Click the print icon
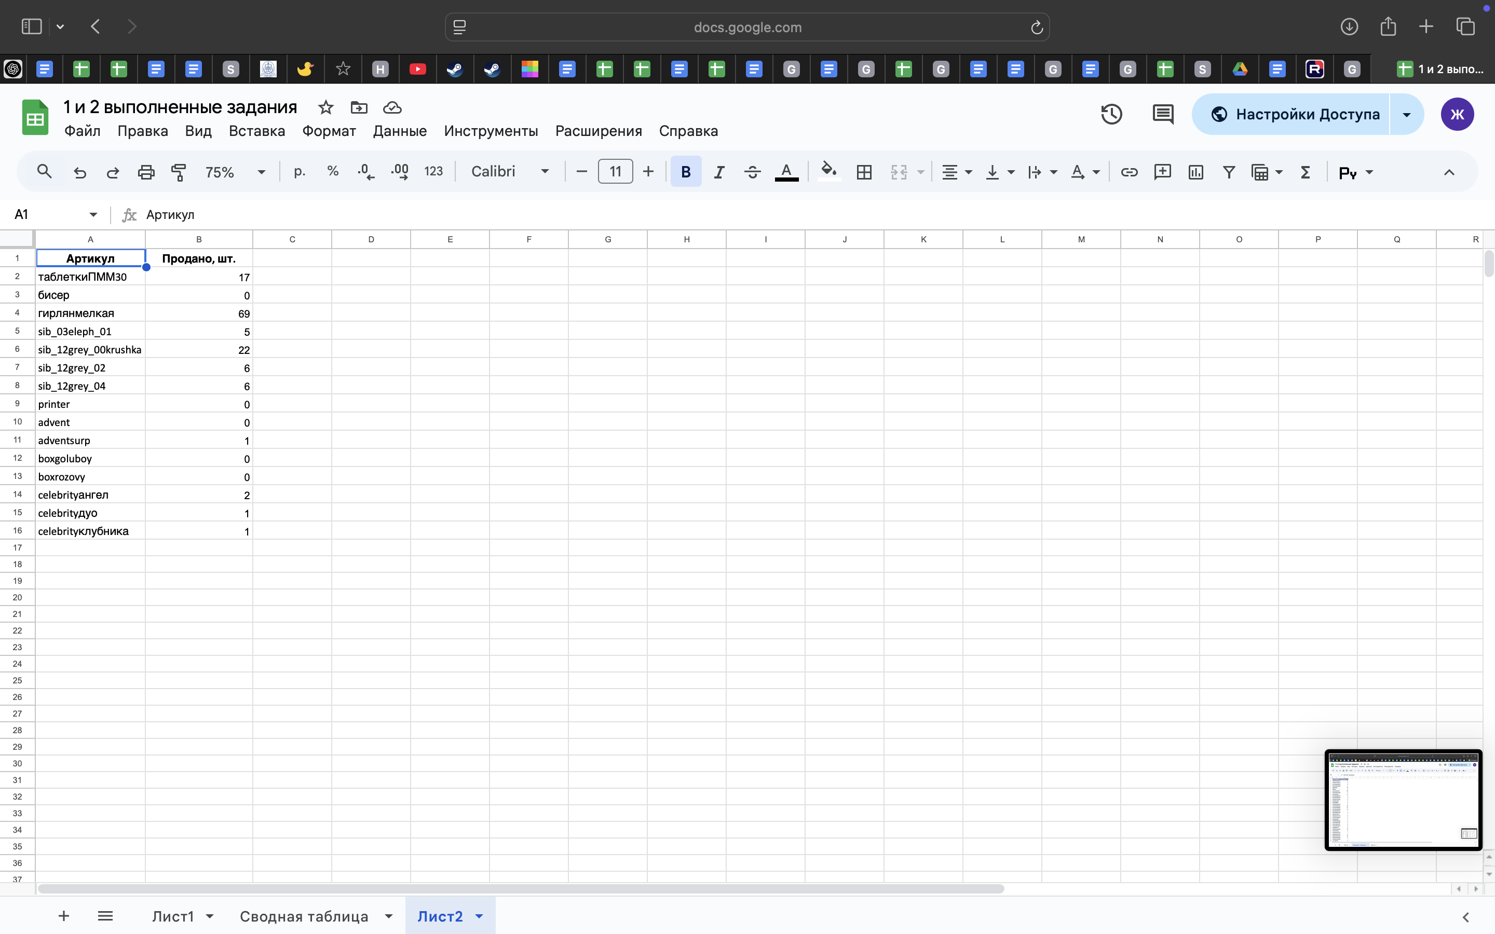This screenshot has height=934, width=1495. [146, 172]
